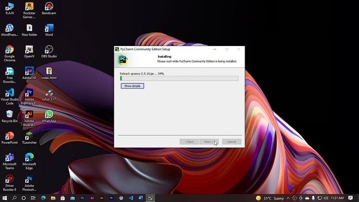Open Task View on the taskbar

(x=33, y=198)
